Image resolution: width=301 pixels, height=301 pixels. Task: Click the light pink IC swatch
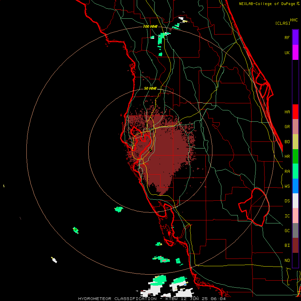(x=295, y=216)
